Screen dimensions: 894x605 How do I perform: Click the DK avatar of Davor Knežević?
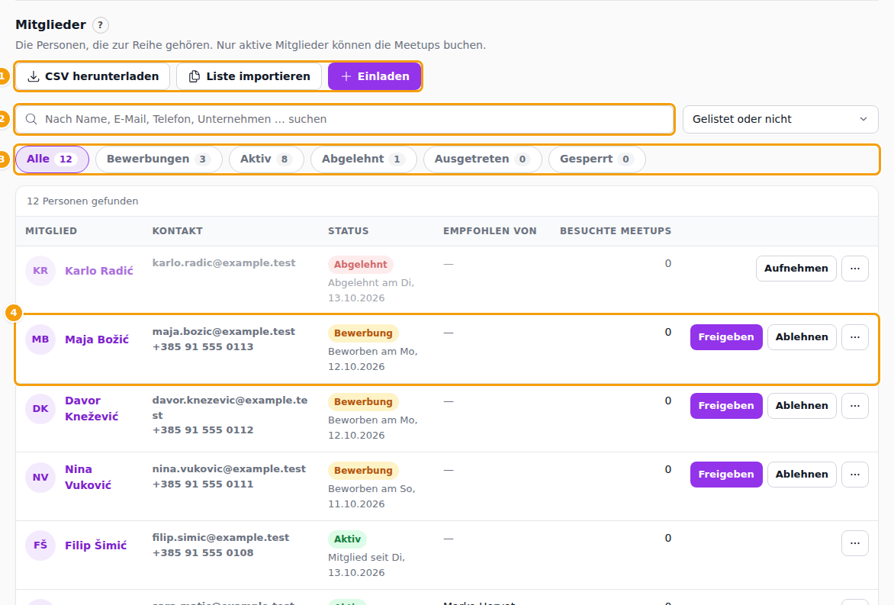[40, 408]
